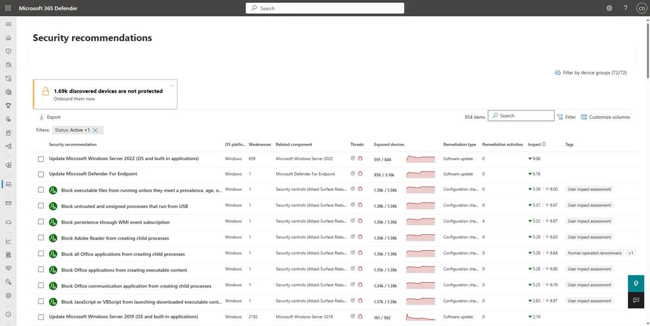
Task: Check the Update Microsoft Defender For Endpoint row
Action: coord(41,174)
